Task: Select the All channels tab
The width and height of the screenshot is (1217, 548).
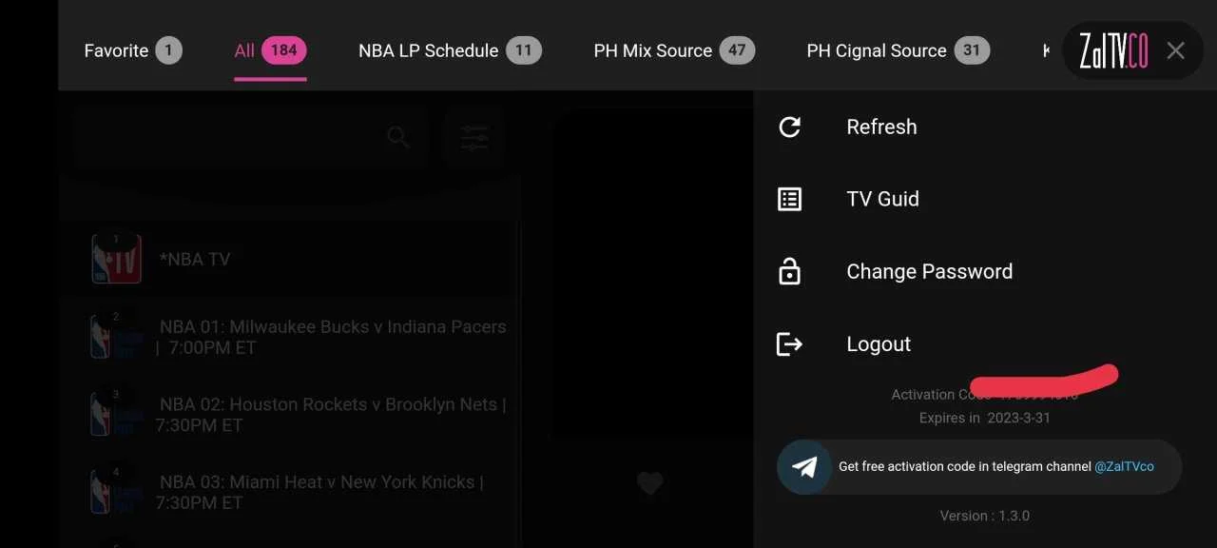Action: tap(270, 50)
